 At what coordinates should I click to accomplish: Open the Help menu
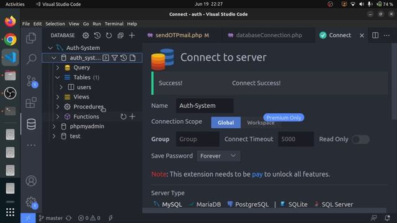[x=132, y=24]
